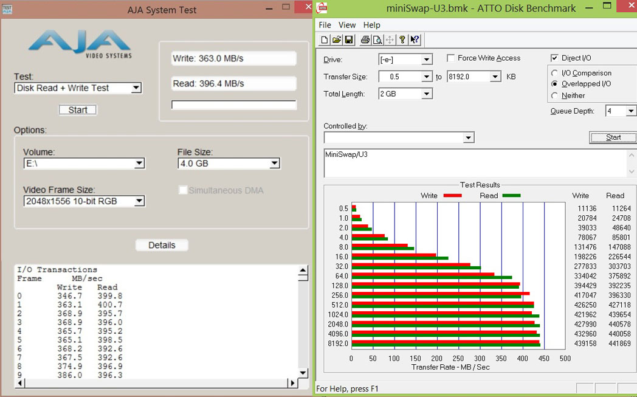The height and width of the screenshot is (397, 637).
Task: Open the Help menu in ATTO
Action: click(x=371, y=25)
